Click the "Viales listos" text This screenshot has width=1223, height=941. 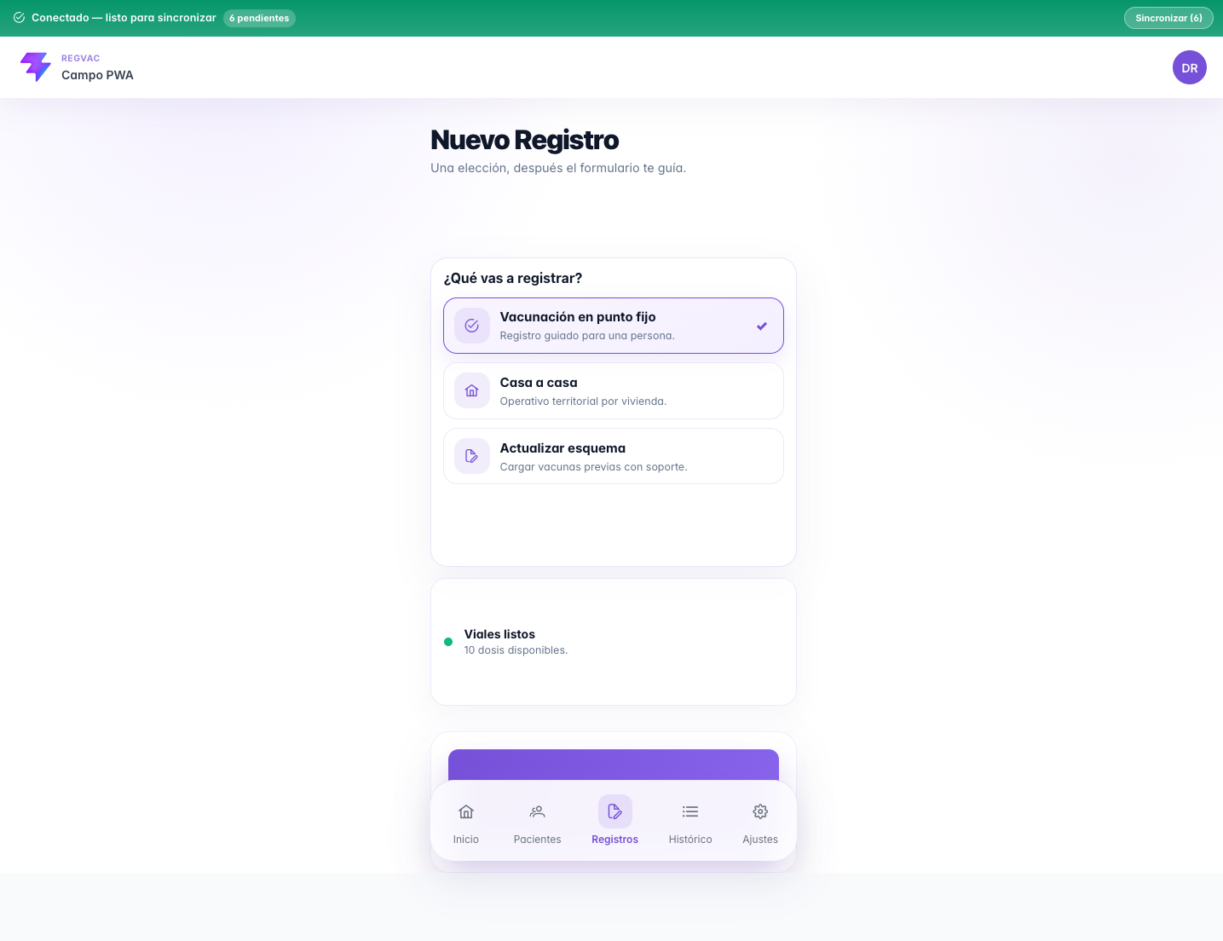(x=499, y=634)
